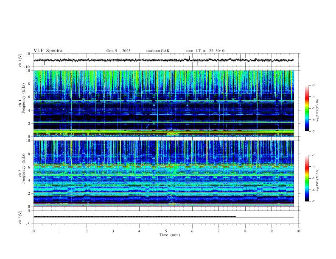Click time axis tick label '4'
The height and width of the screenshot is (259, 336).
[x=139, y=231]
